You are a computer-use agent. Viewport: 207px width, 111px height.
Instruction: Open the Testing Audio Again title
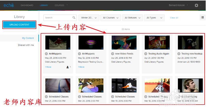pyautogui.click(x=159, y=54)
